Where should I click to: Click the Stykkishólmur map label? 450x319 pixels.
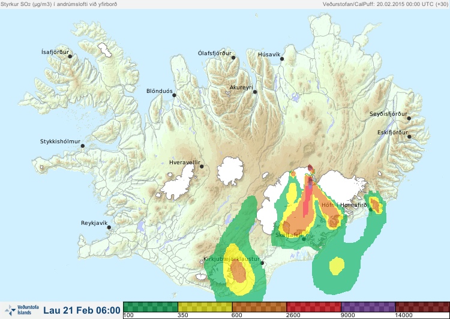point(60,142)
